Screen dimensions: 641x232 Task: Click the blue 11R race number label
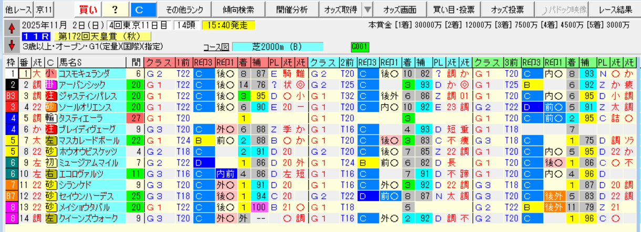coord(36,36)
